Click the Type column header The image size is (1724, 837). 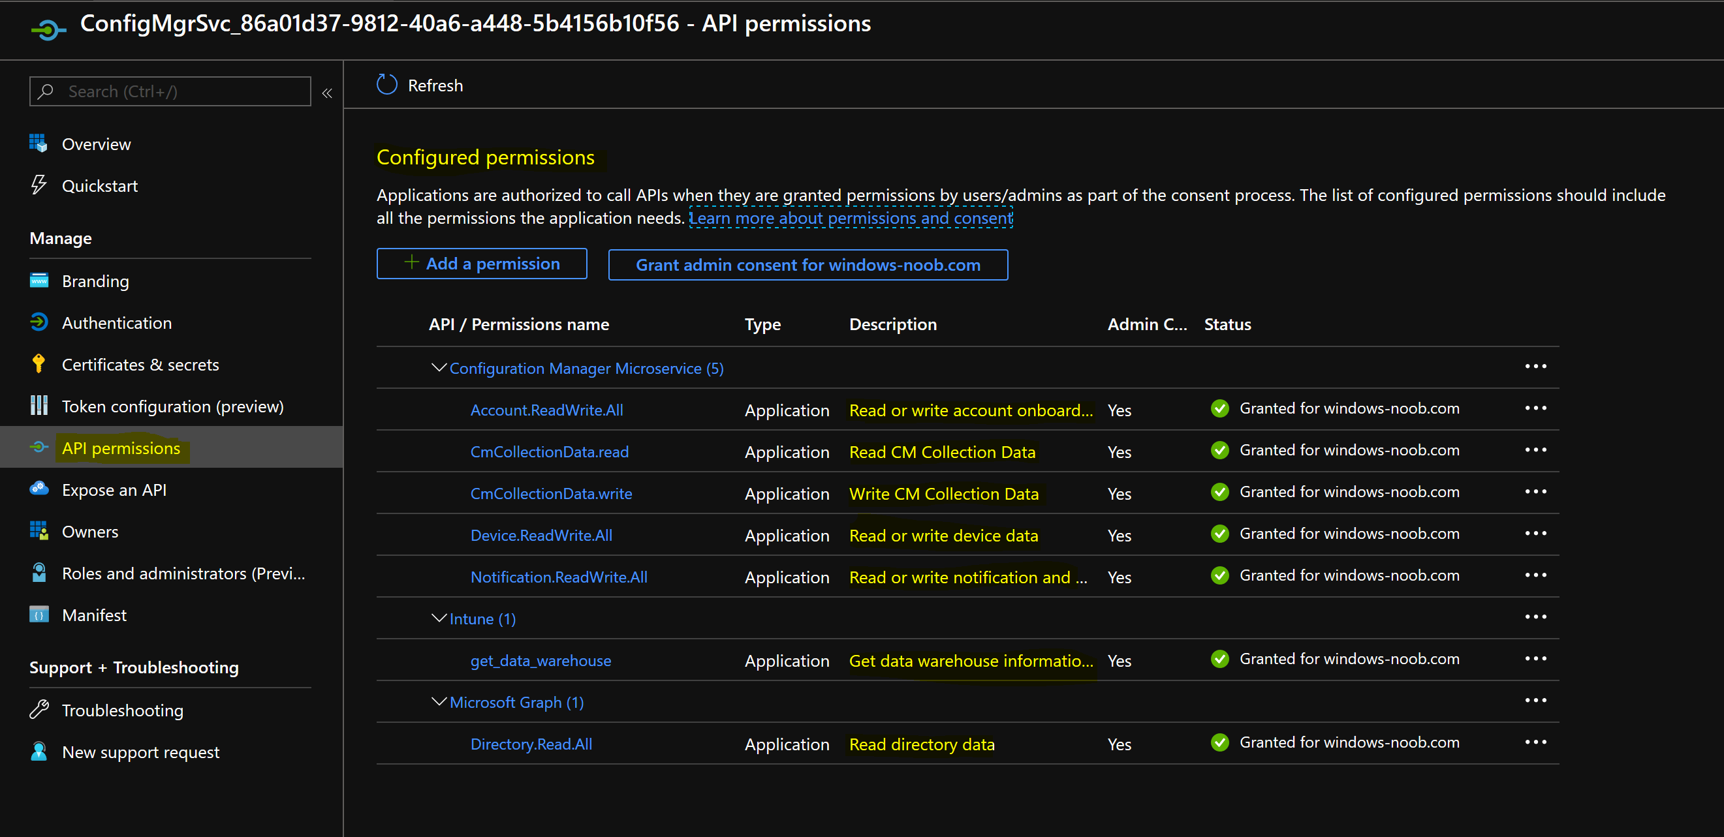pyautogui.click(x=762, y=324)
